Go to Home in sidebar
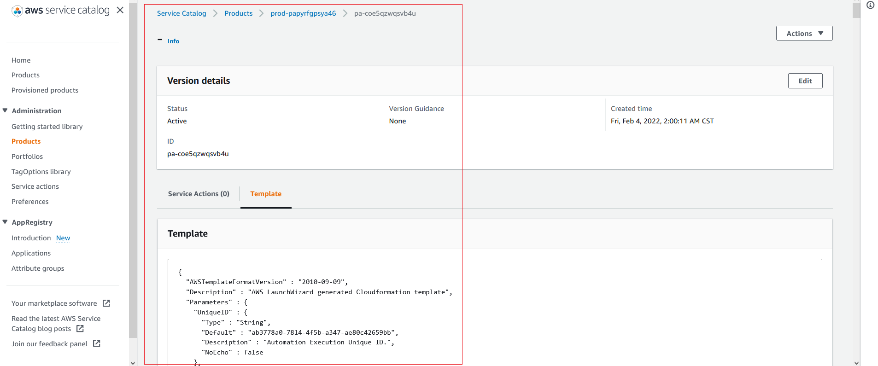878x366 pixels. point(21,60)
